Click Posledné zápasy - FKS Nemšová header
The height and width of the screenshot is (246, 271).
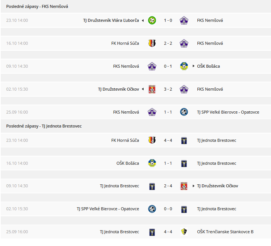click(37, 6)
